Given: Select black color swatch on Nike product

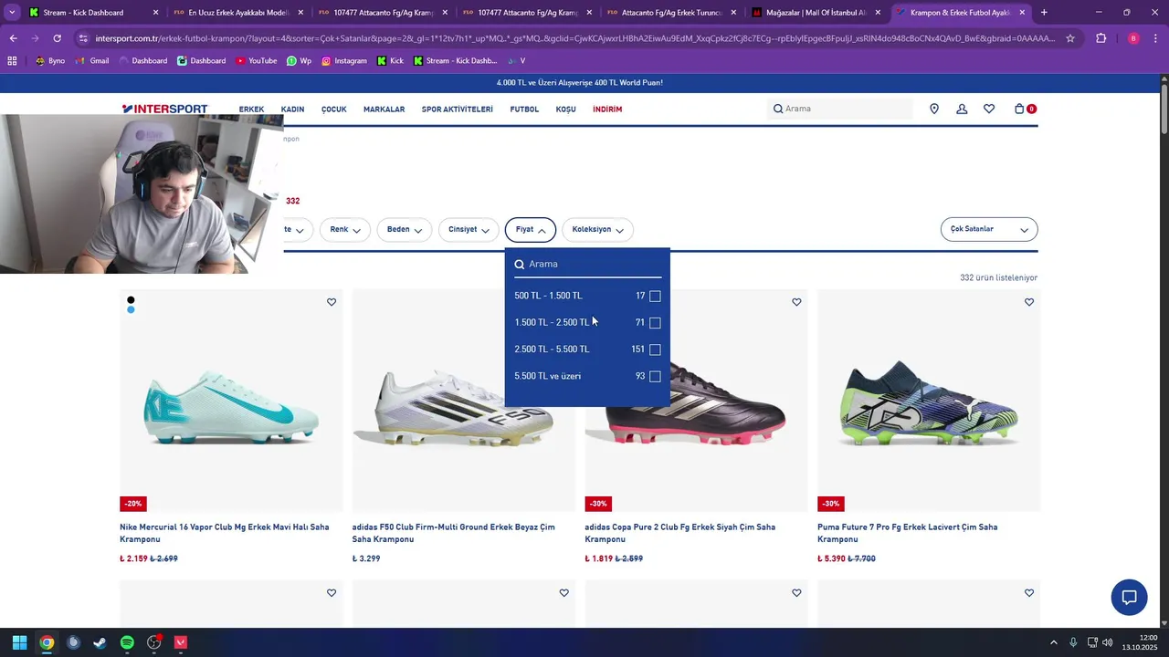Looking at the screenshot, I should [x=131, y=300].
